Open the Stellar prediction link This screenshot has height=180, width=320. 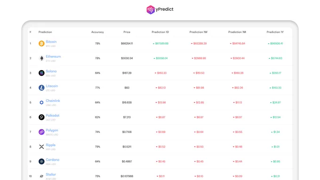coord(51,174)
